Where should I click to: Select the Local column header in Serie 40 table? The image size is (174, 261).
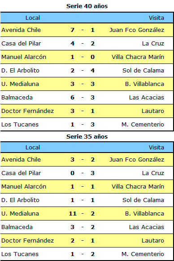[33, 18]
